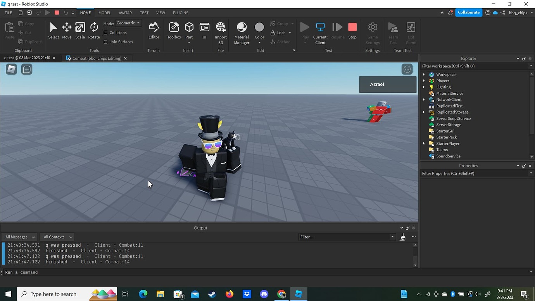The height and width of the screenshot is (301, 535).
Task: Open Import 3D
Action: point(220,31)
